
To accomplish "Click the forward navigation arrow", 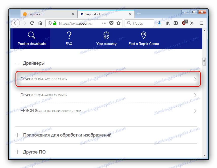I will [x=24, y=23].
